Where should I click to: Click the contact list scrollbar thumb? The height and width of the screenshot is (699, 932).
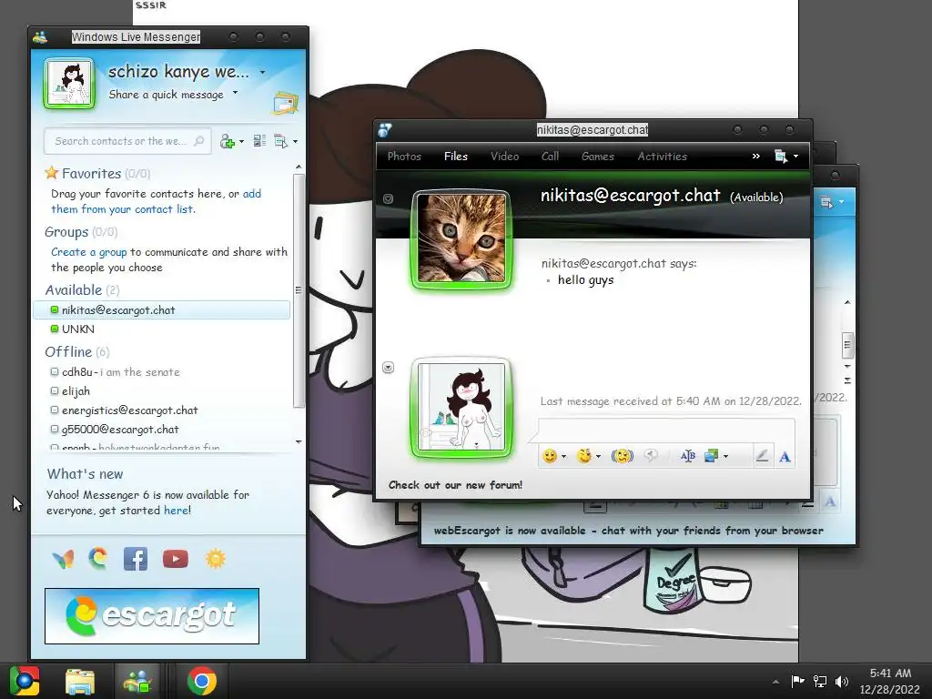point(299,290)
